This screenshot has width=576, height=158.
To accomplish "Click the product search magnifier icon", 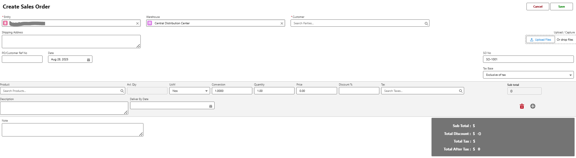I will [122, 91].
